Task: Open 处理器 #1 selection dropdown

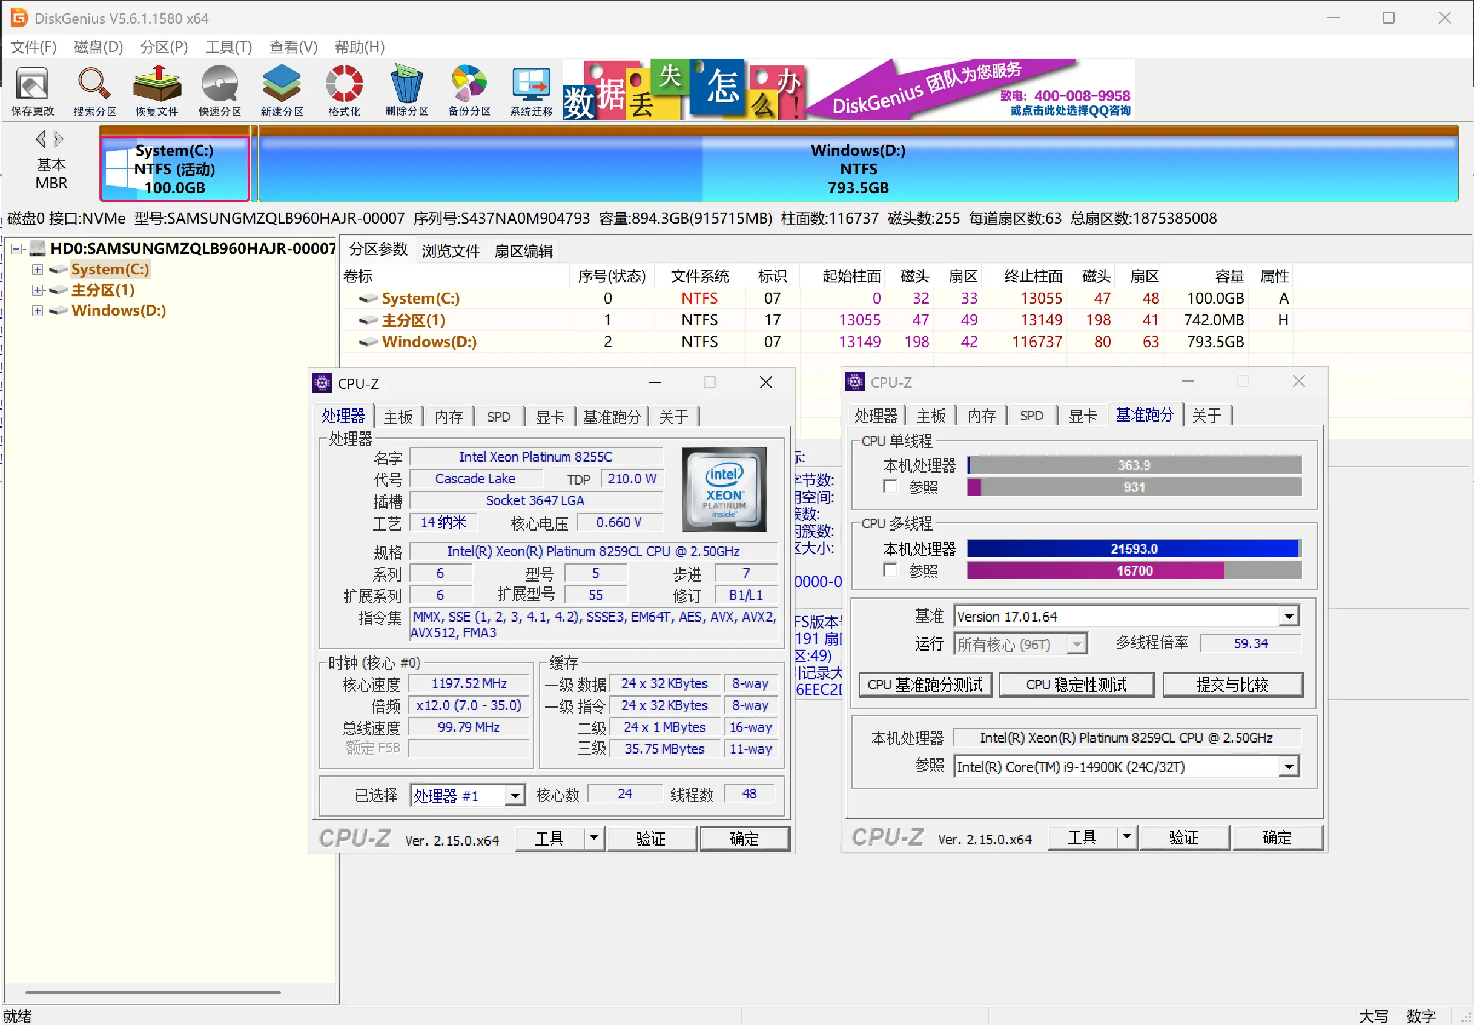Action: point(514,796)
